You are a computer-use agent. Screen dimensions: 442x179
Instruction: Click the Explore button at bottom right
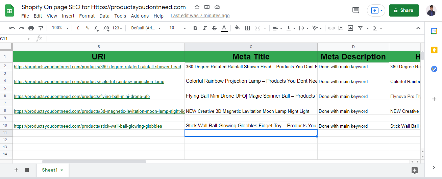tap(415, 171)
